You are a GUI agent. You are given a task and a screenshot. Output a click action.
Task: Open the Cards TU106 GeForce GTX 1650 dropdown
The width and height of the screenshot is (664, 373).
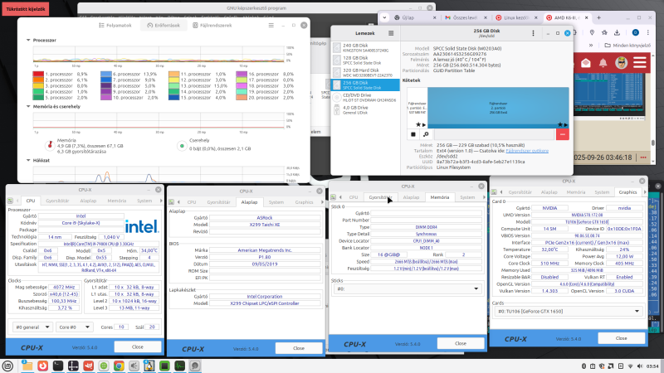[x=568, y=312]
